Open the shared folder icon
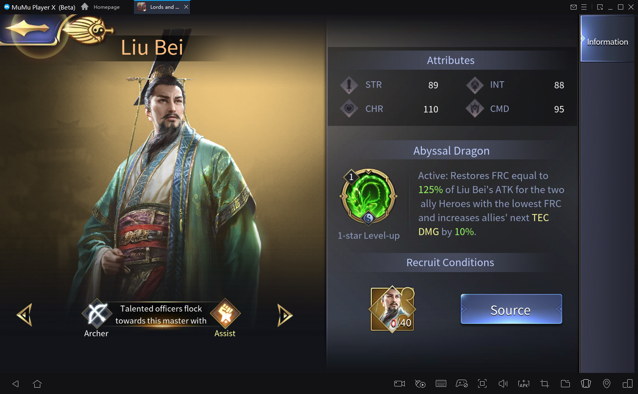The height and width of the screenshot is (394, 638). [565, 384]
